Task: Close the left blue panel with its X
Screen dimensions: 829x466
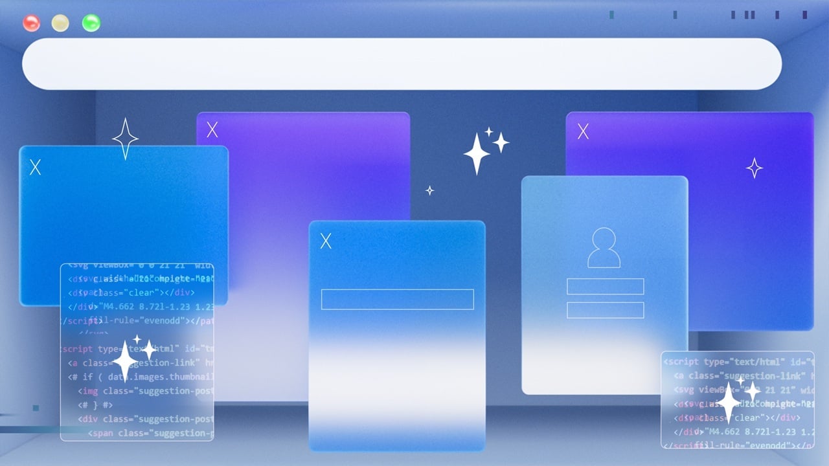Action: [x=35, y=168]
